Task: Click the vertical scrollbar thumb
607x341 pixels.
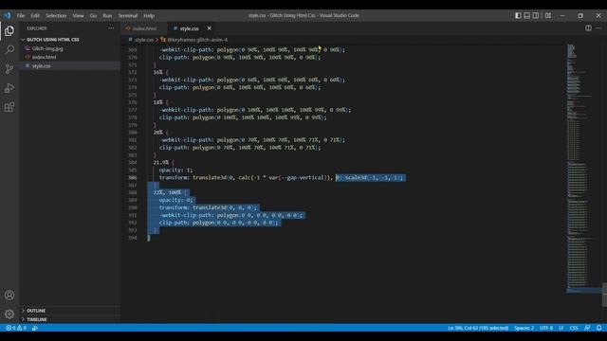Action: pyautogui.click(x=604, y=295)
